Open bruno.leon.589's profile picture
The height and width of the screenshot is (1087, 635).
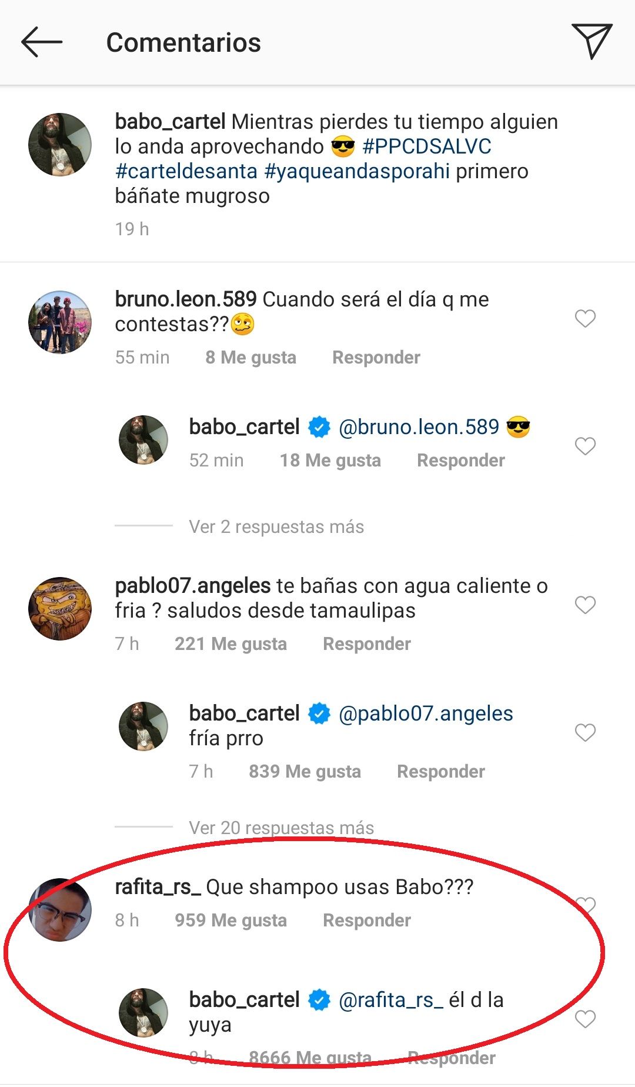point(60,322)
